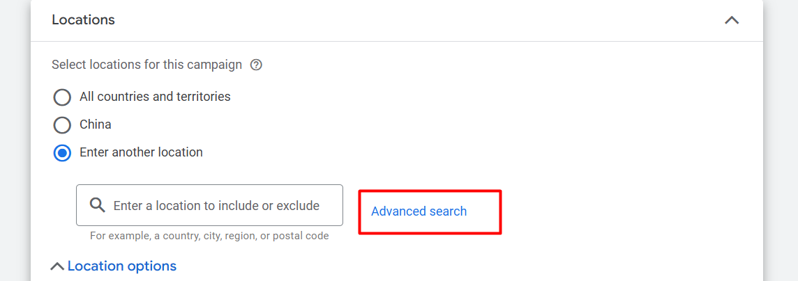Click the magnifier search icon in location field
The image size is (798, 281).
pos(98,205)
